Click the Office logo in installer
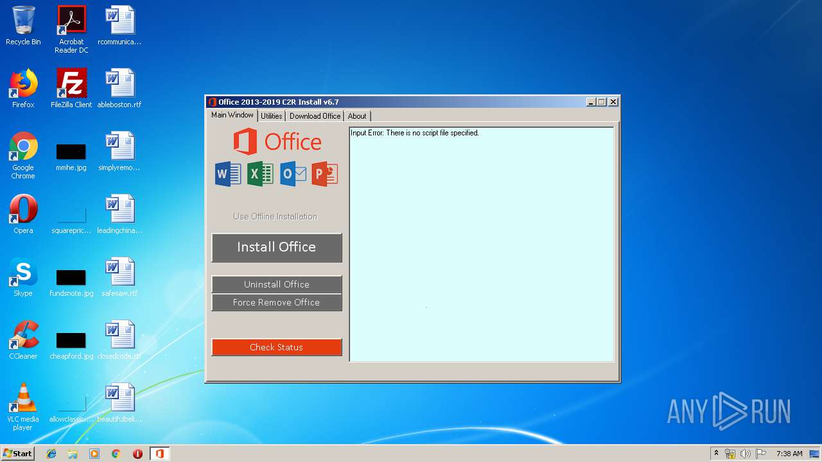This screenshot has width=822, height=462. (277, 142)
